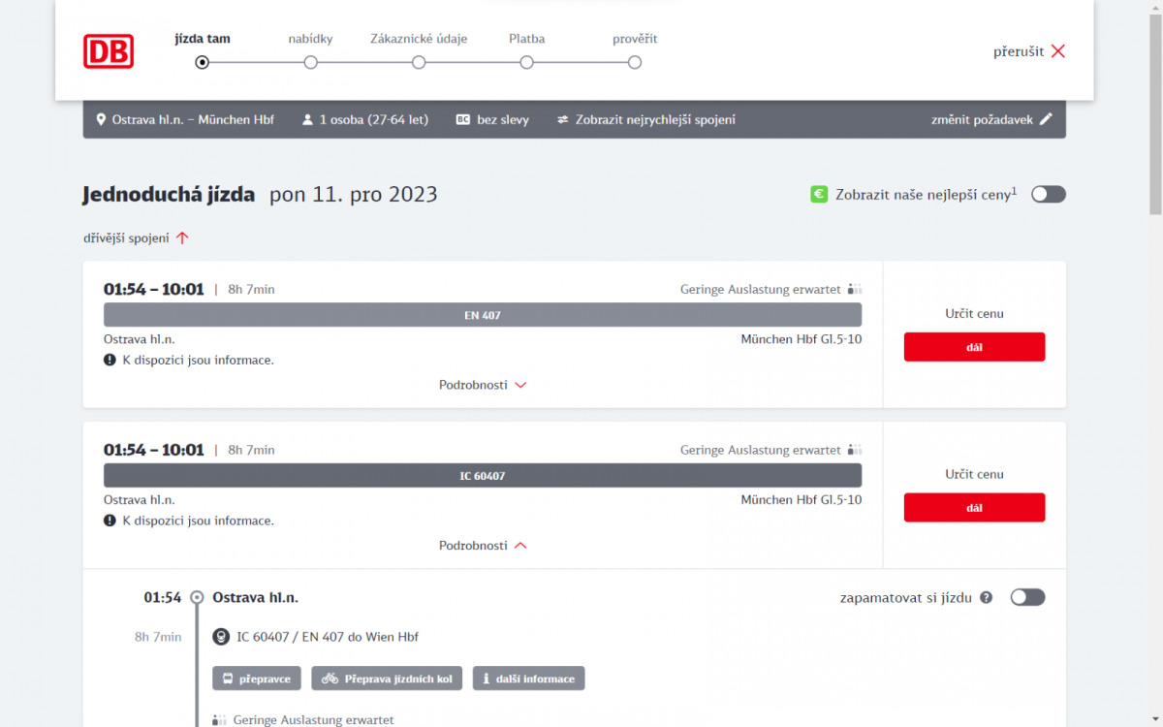Click the person icon for 1 osoba
Viewport: 1163px width, 727px height.
(x=307, y=120)
